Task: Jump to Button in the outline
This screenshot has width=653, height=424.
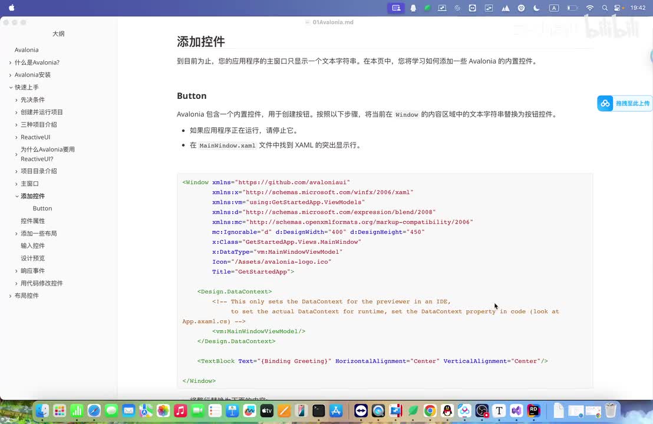Action: (x=42, y=208)
